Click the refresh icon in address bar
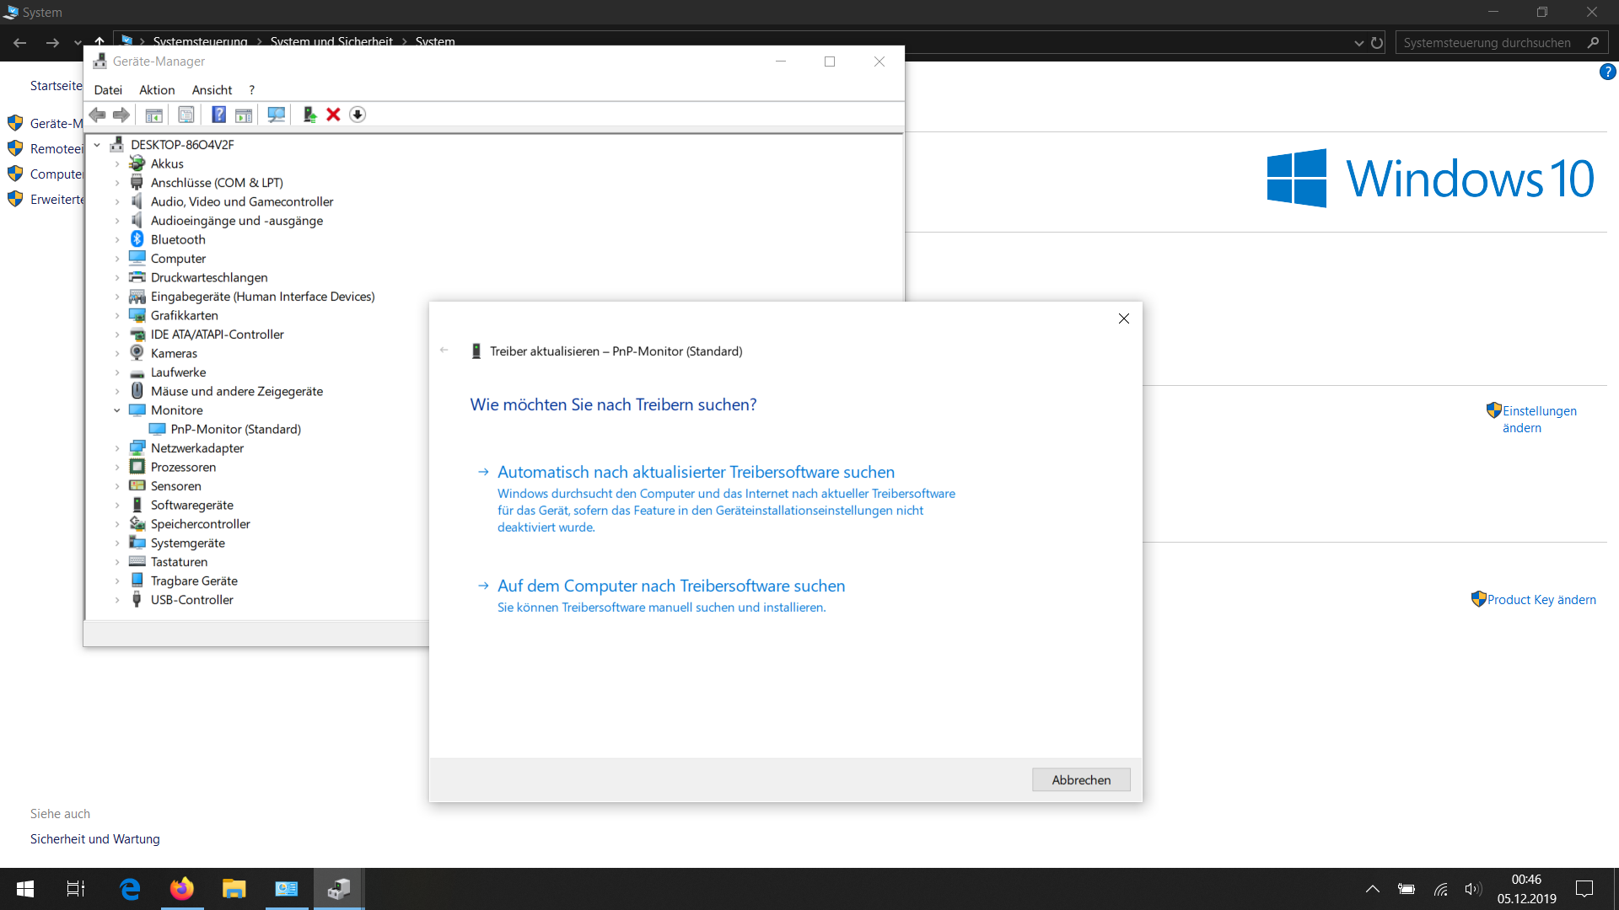 pos(1377,43)
